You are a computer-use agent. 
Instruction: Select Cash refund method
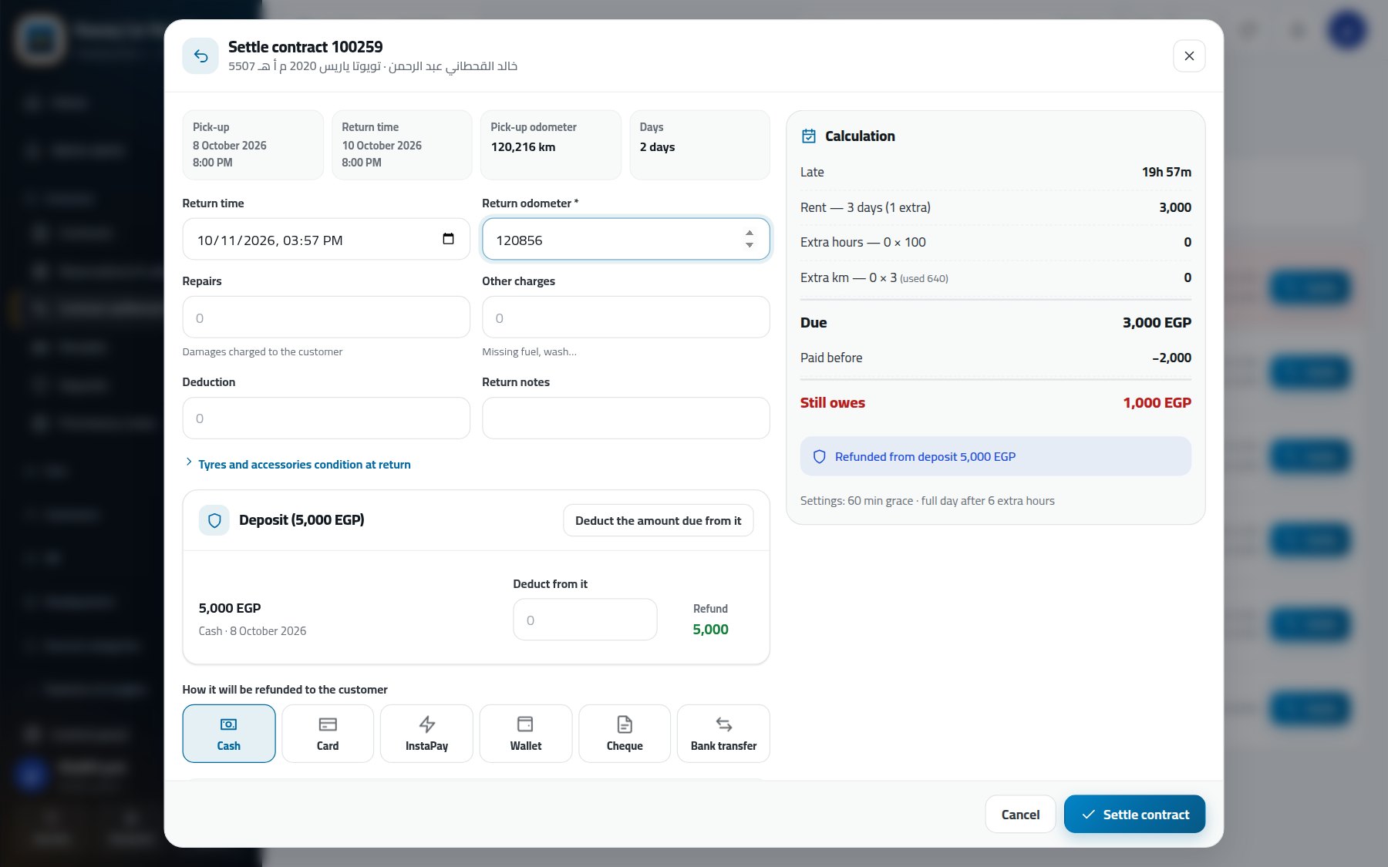tap(229, 734)
